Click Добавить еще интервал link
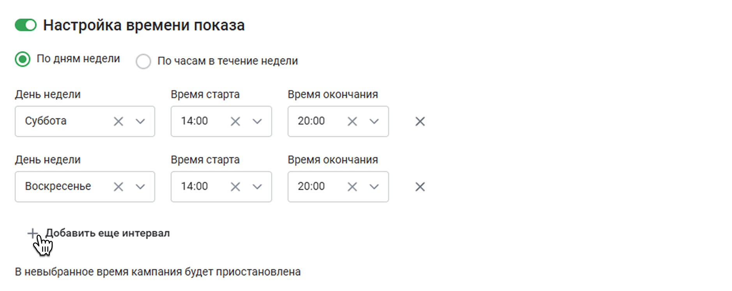The height and width of the screenshot is (291, 732). (x=108, y=233)
